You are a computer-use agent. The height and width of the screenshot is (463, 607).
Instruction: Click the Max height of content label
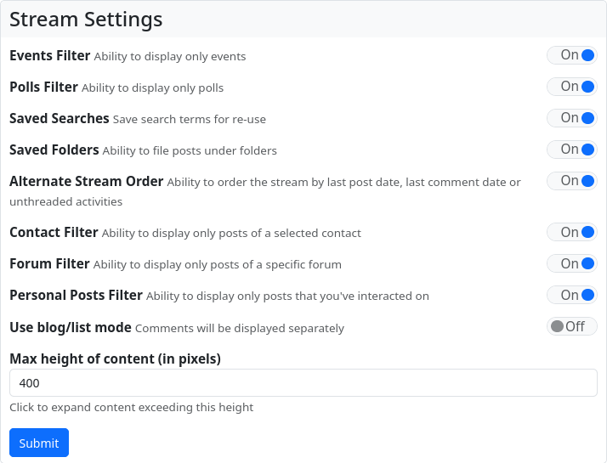click(115, 359)
